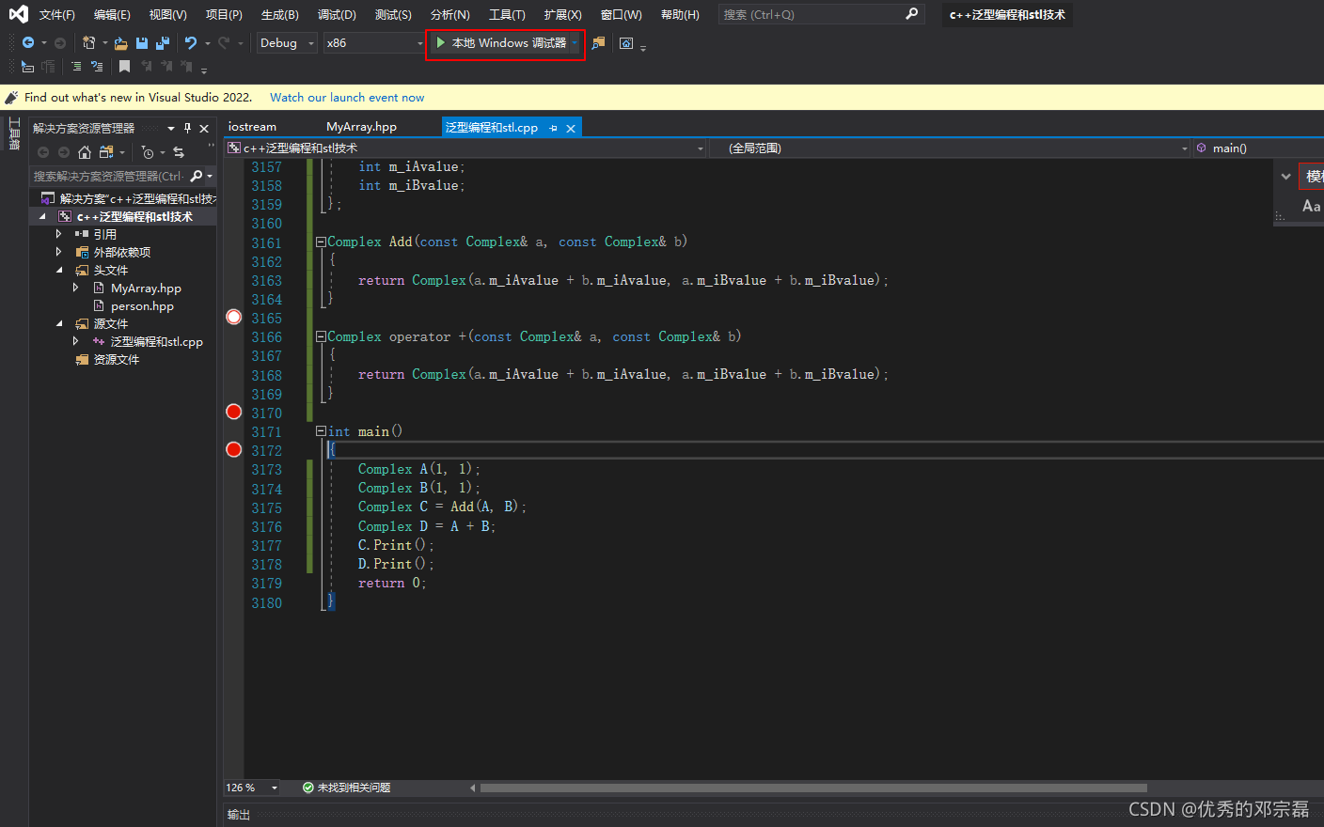Toggle pin on the 泛型编程和stl.cpp tab
Viewport: 1324px width, 827px height.
[x=554, y=128]
